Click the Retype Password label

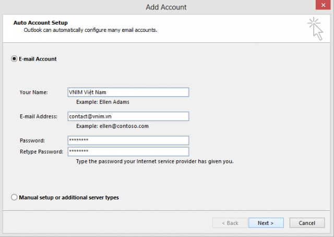42,151
